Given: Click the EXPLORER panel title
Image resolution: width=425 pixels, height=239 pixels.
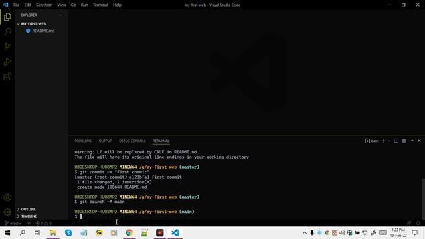Looking at the screenshot, I should (x=29, y=15).
